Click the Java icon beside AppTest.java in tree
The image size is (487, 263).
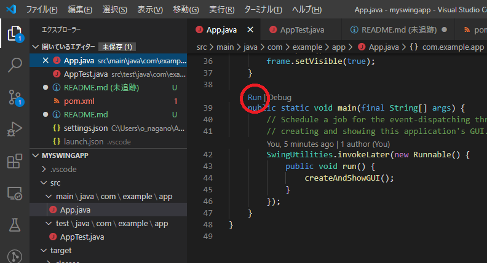click(x=53, y=237)
